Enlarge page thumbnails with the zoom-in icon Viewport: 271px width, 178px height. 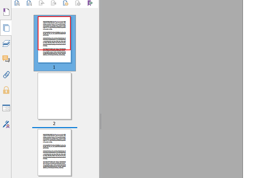pos(17,3)
